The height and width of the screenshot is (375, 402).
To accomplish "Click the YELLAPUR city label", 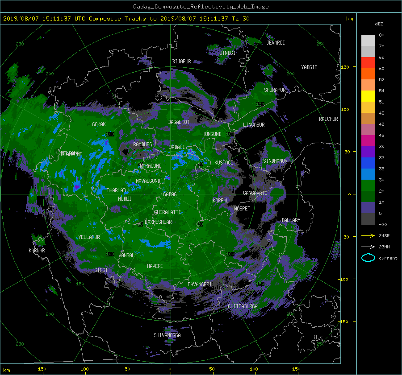I will click(x=89, y=237).
